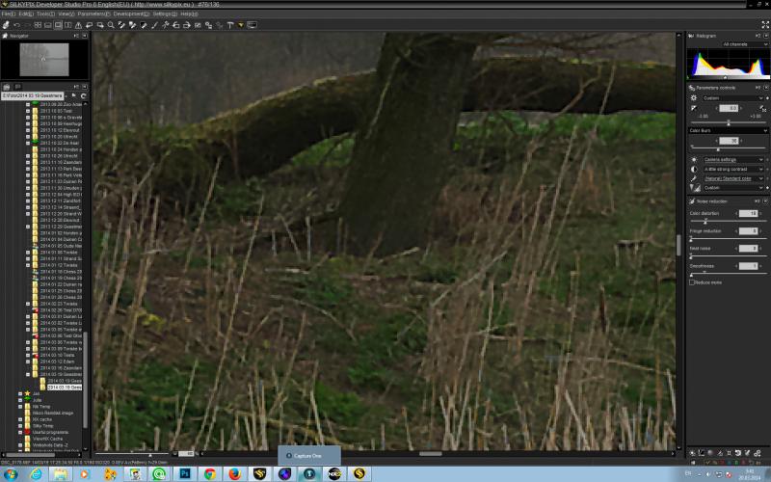Select the magnifier zoom tool

[111, 25]
